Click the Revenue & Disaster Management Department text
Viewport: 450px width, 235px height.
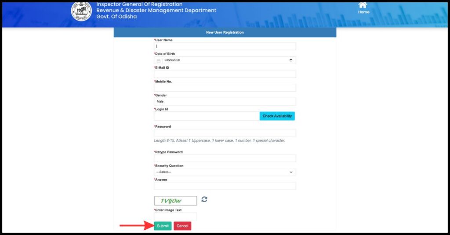click(x=156, y=11)
